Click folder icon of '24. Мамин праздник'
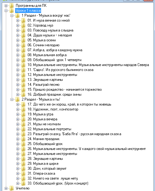155x191 pixels. coord(23,139)
